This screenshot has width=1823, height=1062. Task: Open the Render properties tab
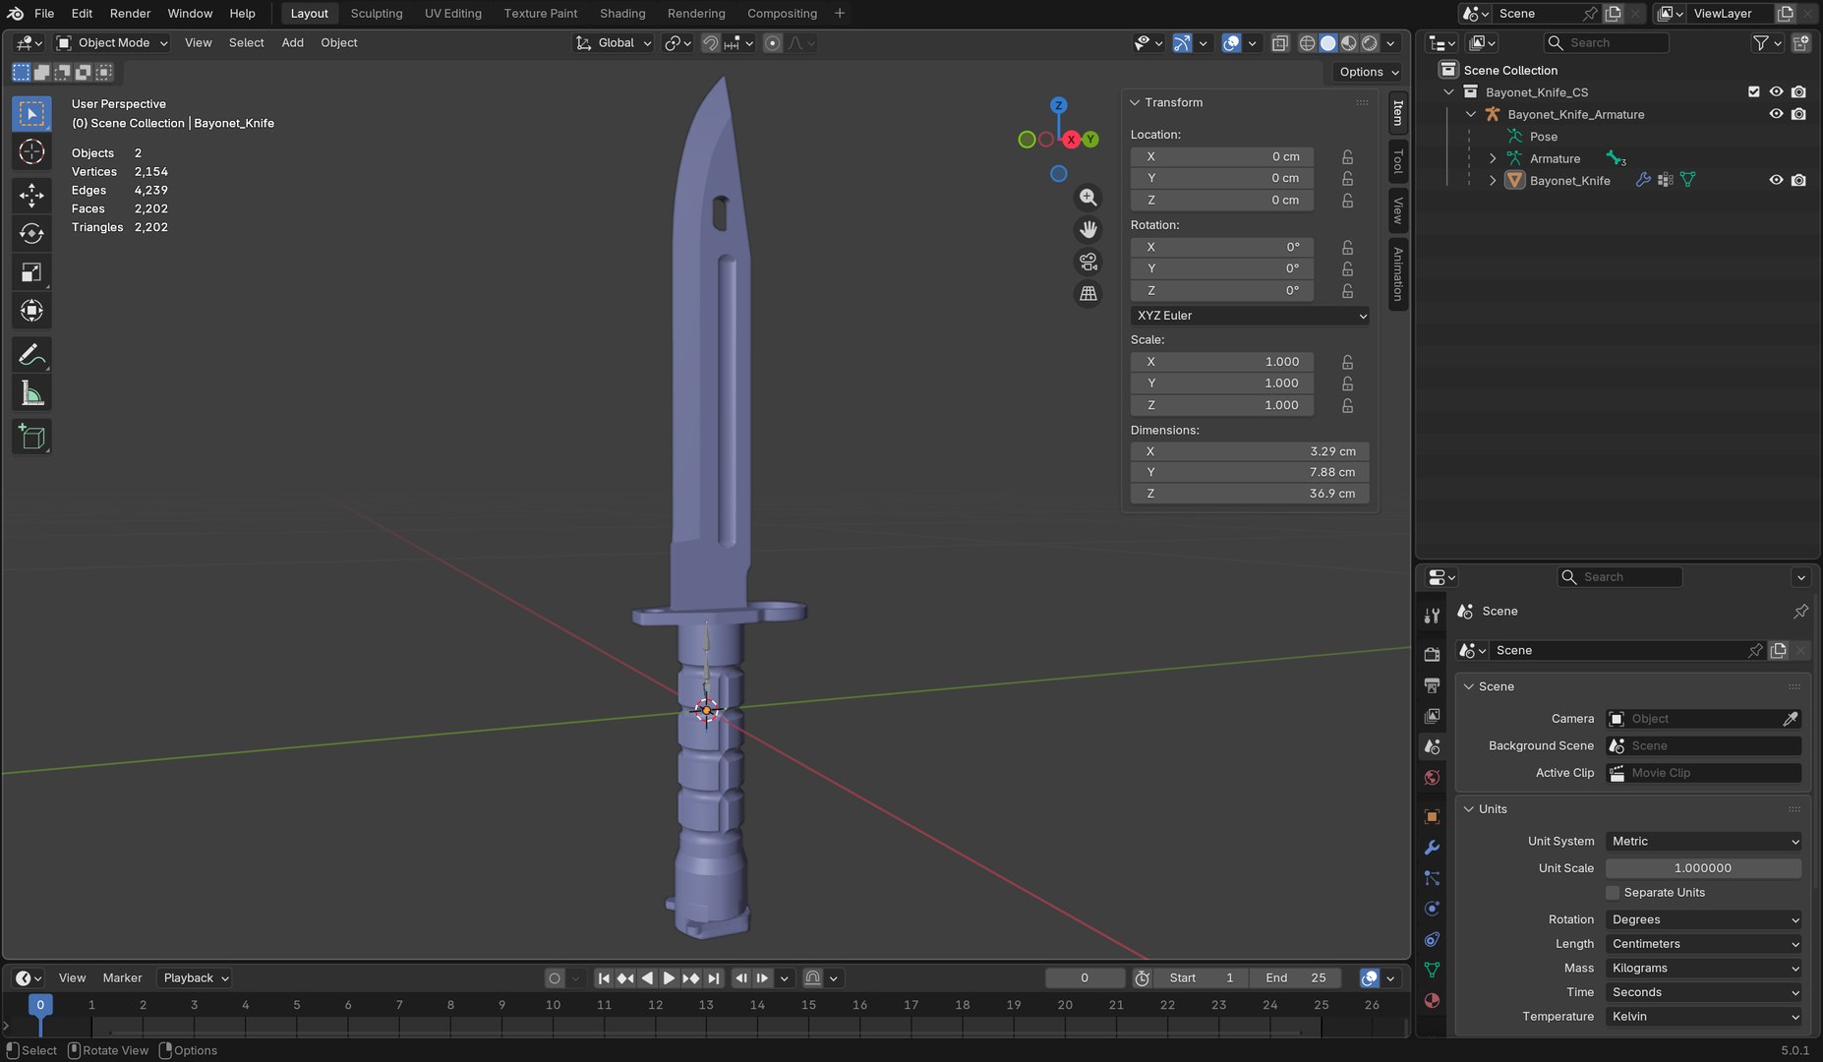[x=1432, y=654]
